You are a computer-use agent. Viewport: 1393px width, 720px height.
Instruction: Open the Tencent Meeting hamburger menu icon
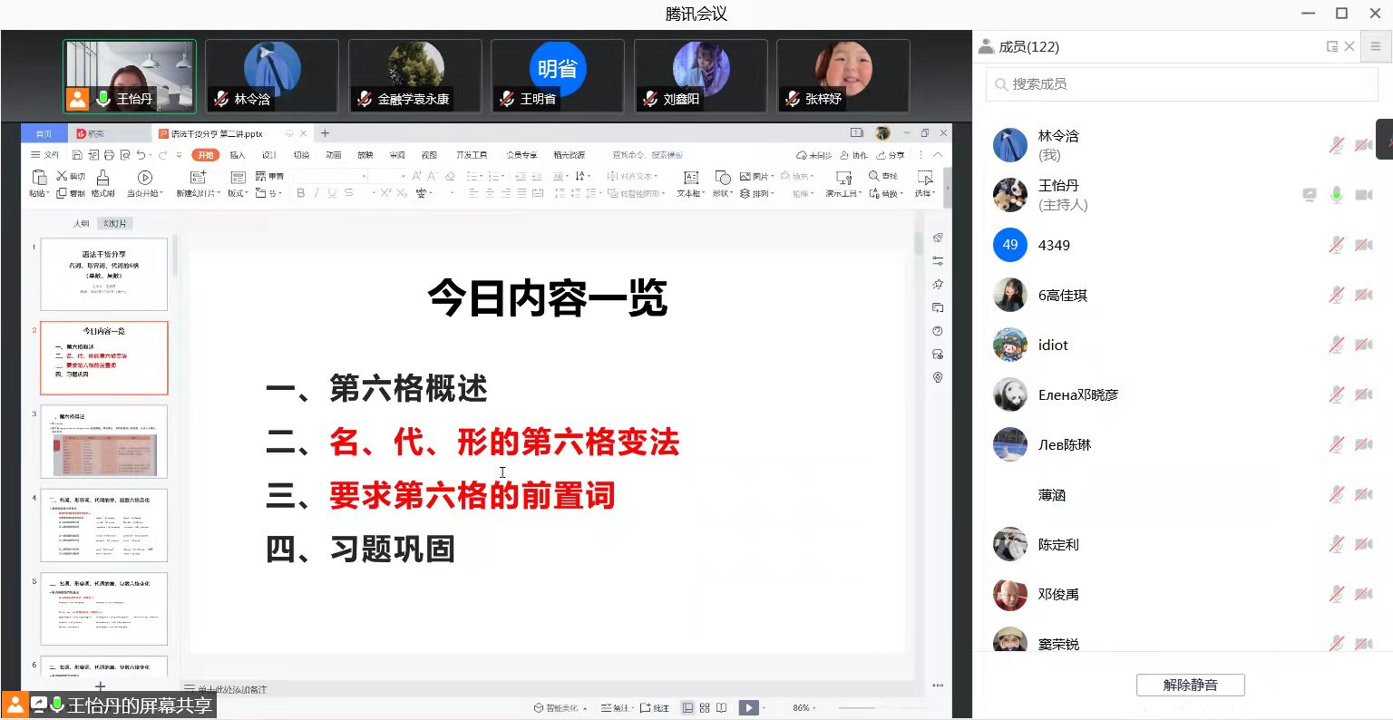(x=1375, y=46)
